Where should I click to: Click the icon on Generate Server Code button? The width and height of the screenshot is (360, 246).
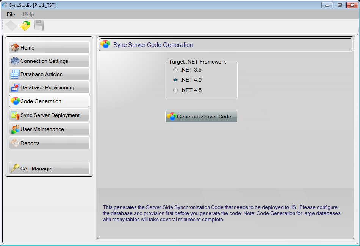[x=172, y=117]
